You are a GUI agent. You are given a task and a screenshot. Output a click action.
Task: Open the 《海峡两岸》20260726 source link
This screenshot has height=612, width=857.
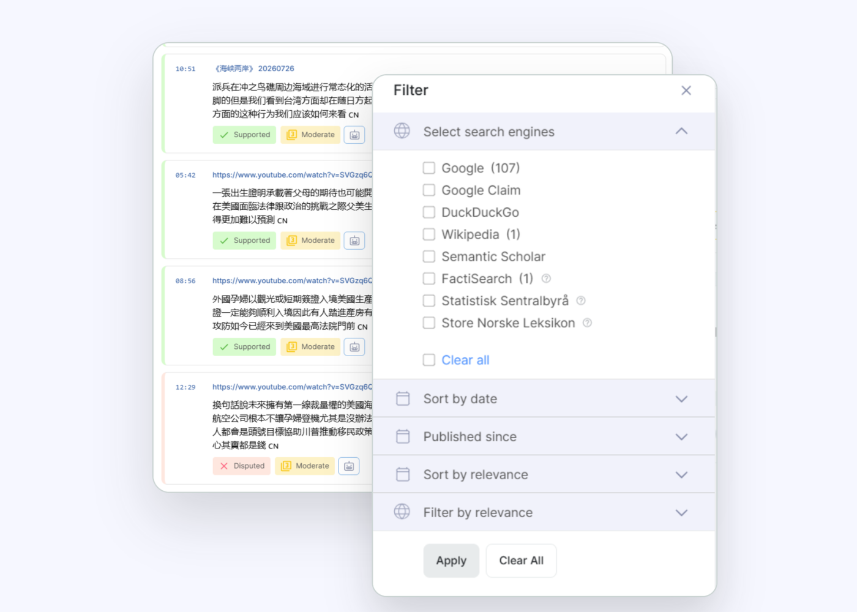[254, 69]
